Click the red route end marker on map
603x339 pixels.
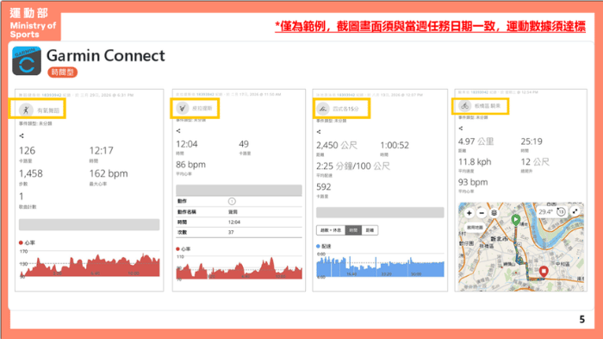coord(544,271)
